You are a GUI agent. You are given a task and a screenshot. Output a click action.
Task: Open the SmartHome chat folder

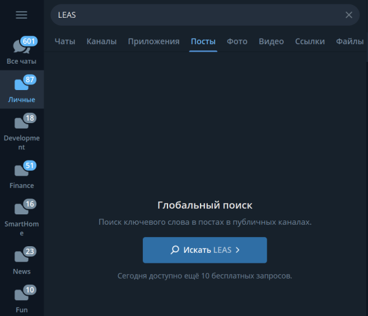pyautogui.click(x=21, y=217)
